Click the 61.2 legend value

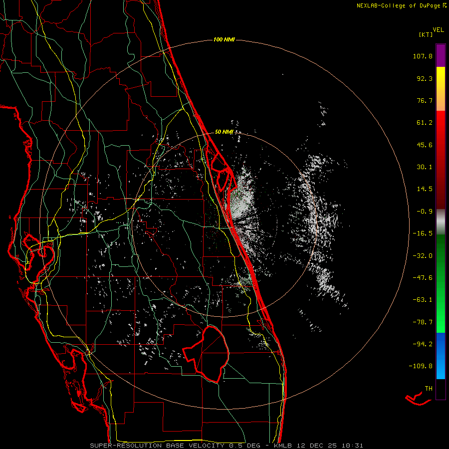425,123
